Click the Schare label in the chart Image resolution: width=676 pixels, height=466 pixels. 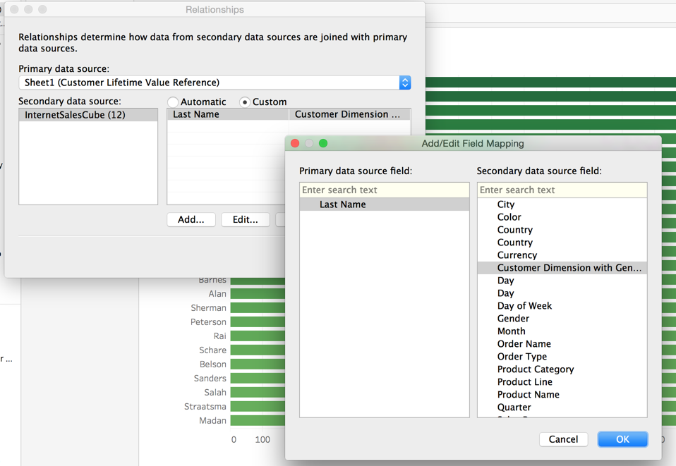[x=212, y=350]
